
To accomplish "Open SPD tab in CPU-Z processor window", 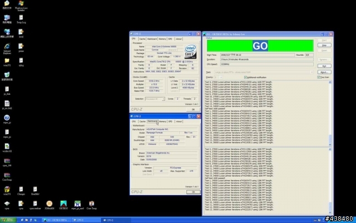I will [170, 39].
